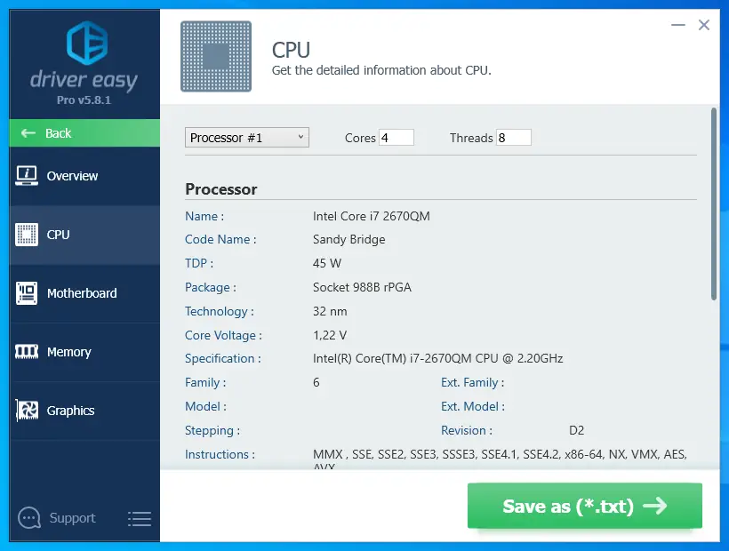Switch to the Memory section

68,352
